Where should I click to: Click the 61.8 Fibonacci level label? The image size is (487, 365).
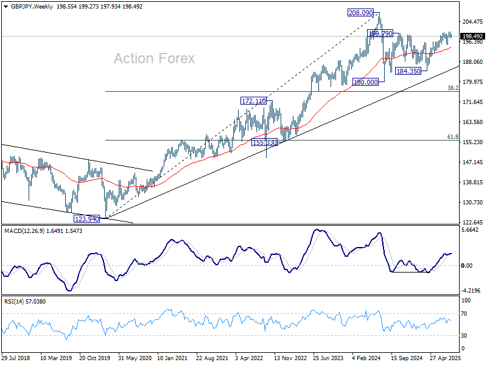tap(452, 137)
